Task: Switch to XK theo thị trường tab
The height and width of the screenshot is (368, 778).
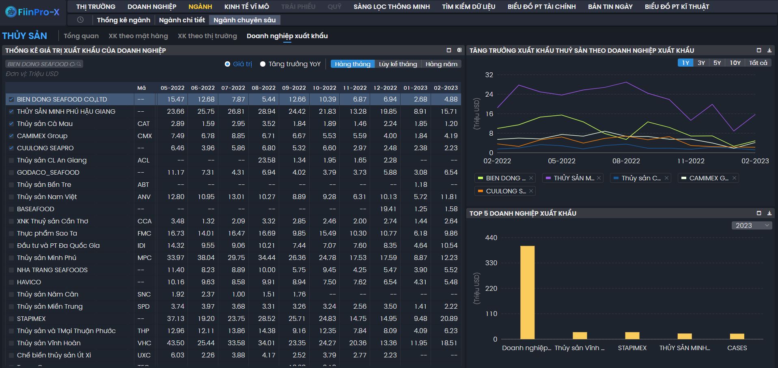Action: [x=207, y=36]
